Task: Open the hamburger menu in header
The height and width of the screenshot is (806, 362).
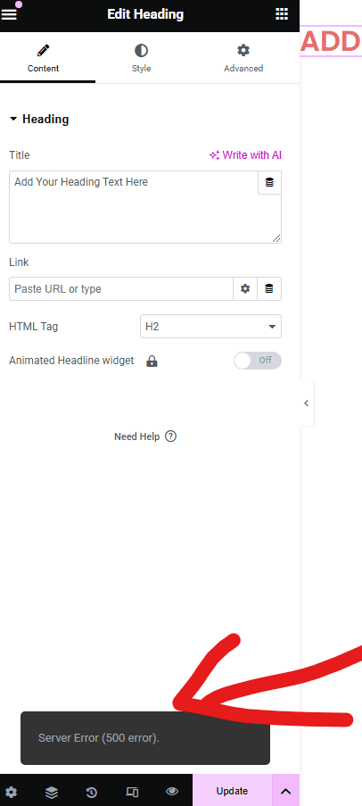Action: pos(10,14)
